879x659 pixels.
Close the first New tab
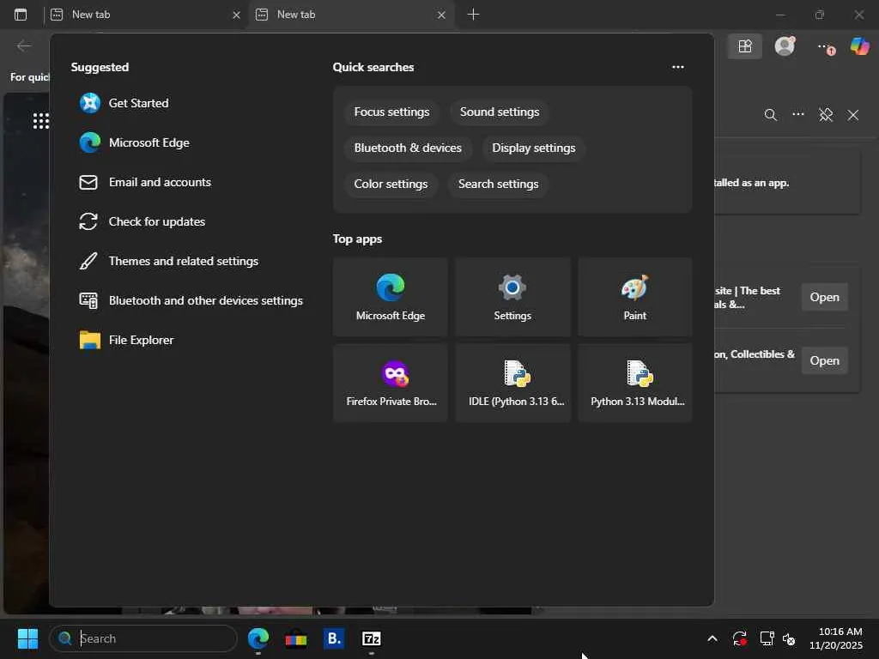tap(237, 15)
